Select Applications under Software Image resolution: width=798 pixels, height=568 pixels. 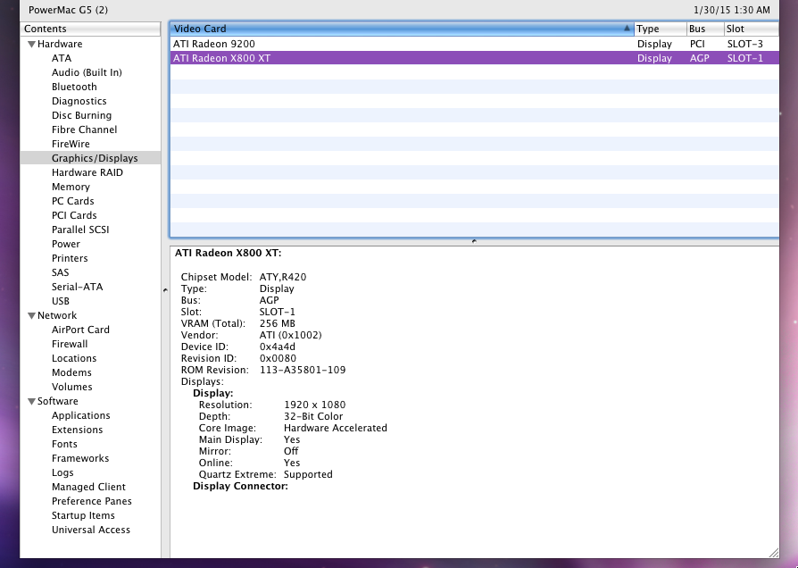coord(80,415)
